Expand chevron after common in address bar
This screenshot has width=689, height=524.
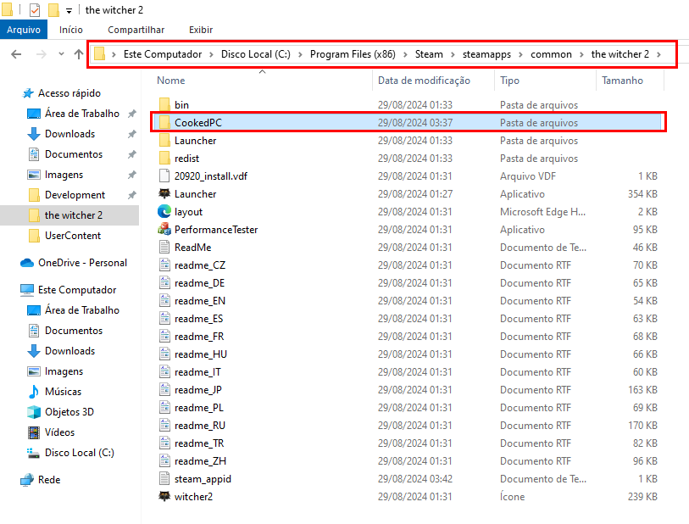[581, 54]
